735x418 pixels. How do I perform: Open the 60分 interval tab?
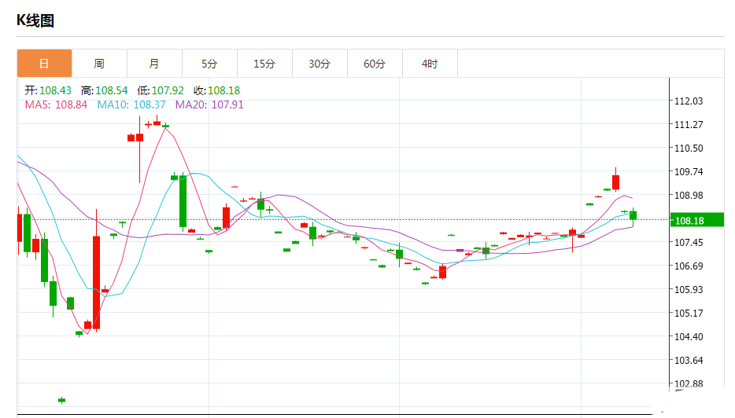375,63
